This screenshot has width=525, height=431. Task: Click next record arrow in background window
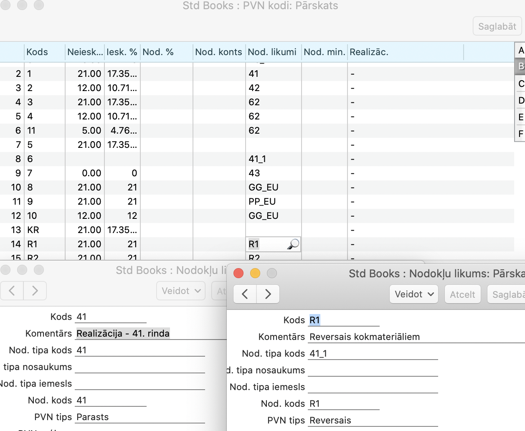[35, 291]
